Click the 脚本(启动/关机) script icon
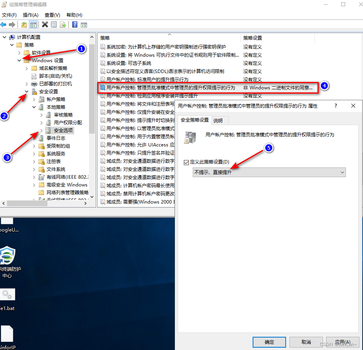Screen dimensions: 363x350 point(34,76)
